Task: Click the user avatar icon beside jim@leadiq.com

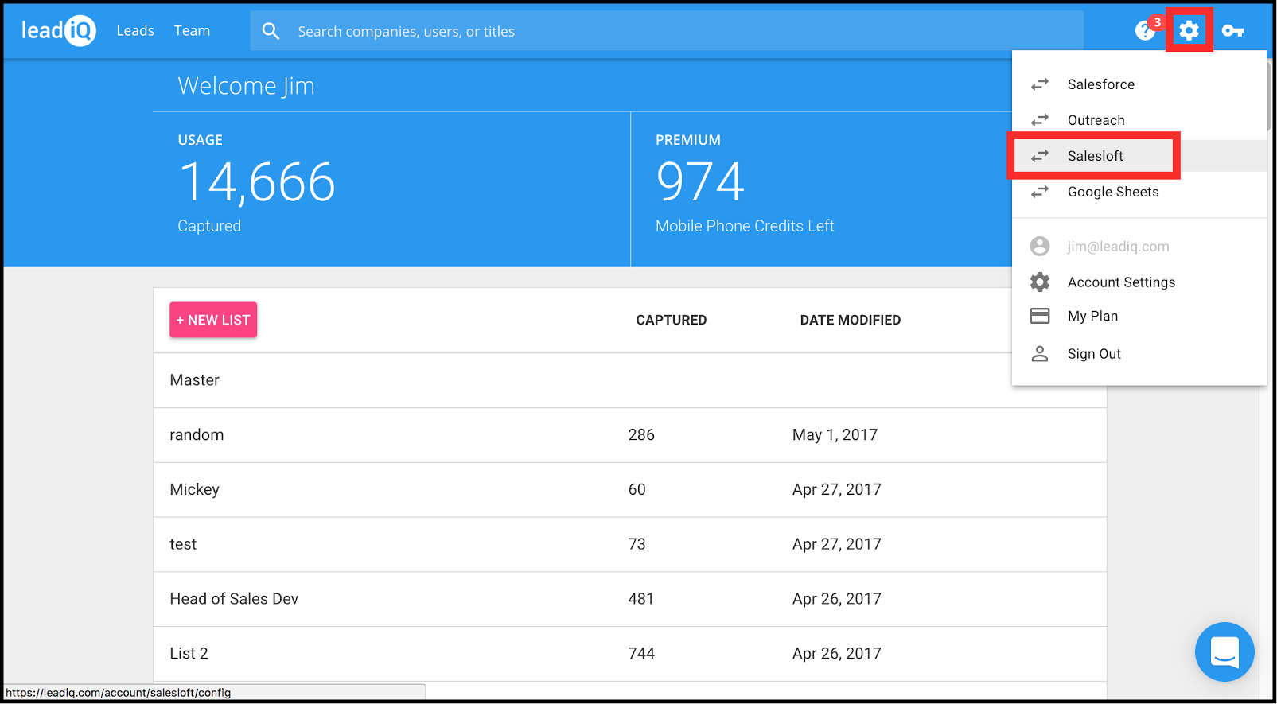Action: coord(1040,247)
